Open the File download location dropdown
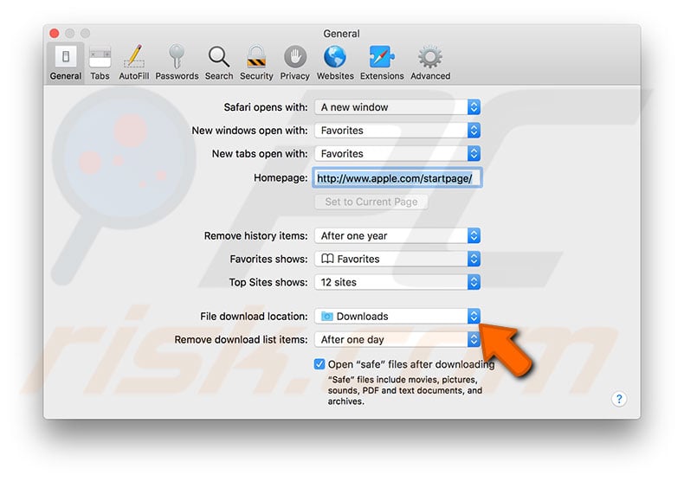This screenshot has height=481, width=684. 397,316
